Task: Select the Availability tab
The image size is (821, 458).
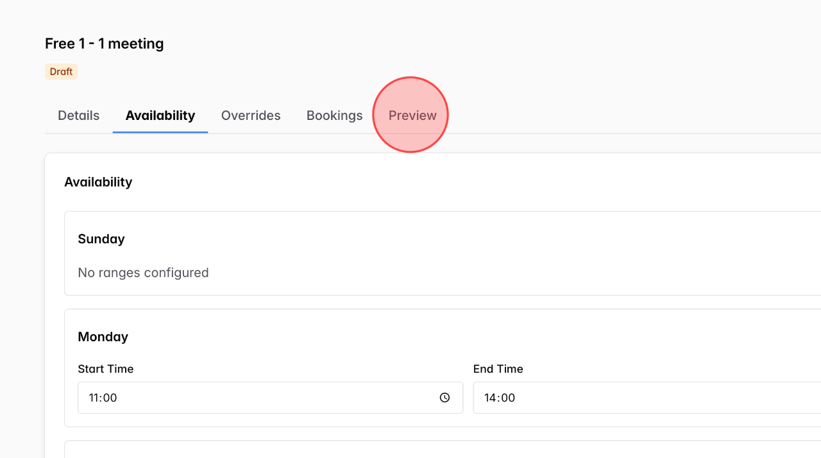Action: (160, 115)
